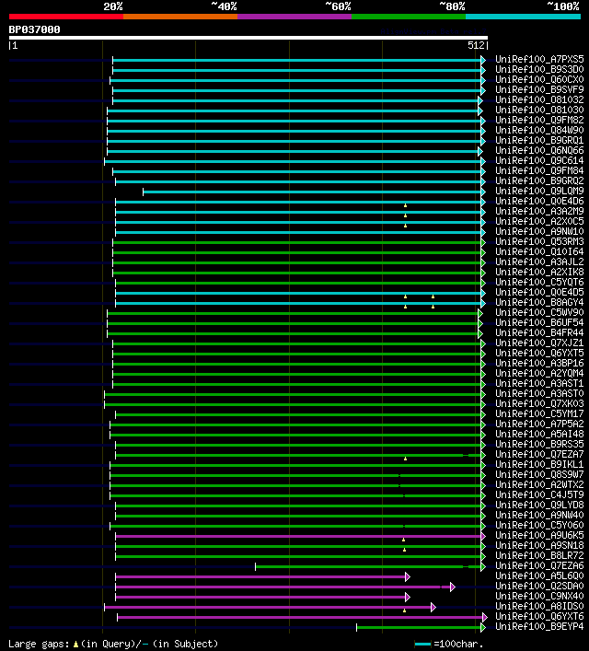589x651 pixels.
Task: Click the red 20% identity color bar
Action: [66, 17]
